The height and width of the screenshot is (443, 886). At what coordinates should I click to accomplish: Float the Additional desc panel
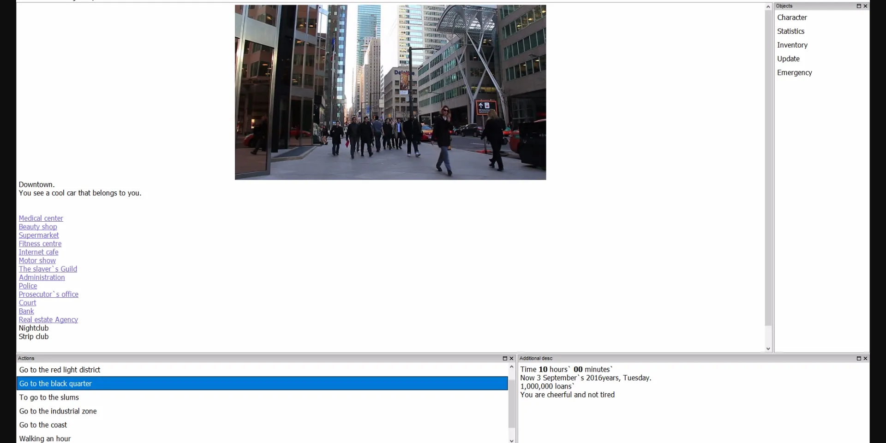coord(858,358)
